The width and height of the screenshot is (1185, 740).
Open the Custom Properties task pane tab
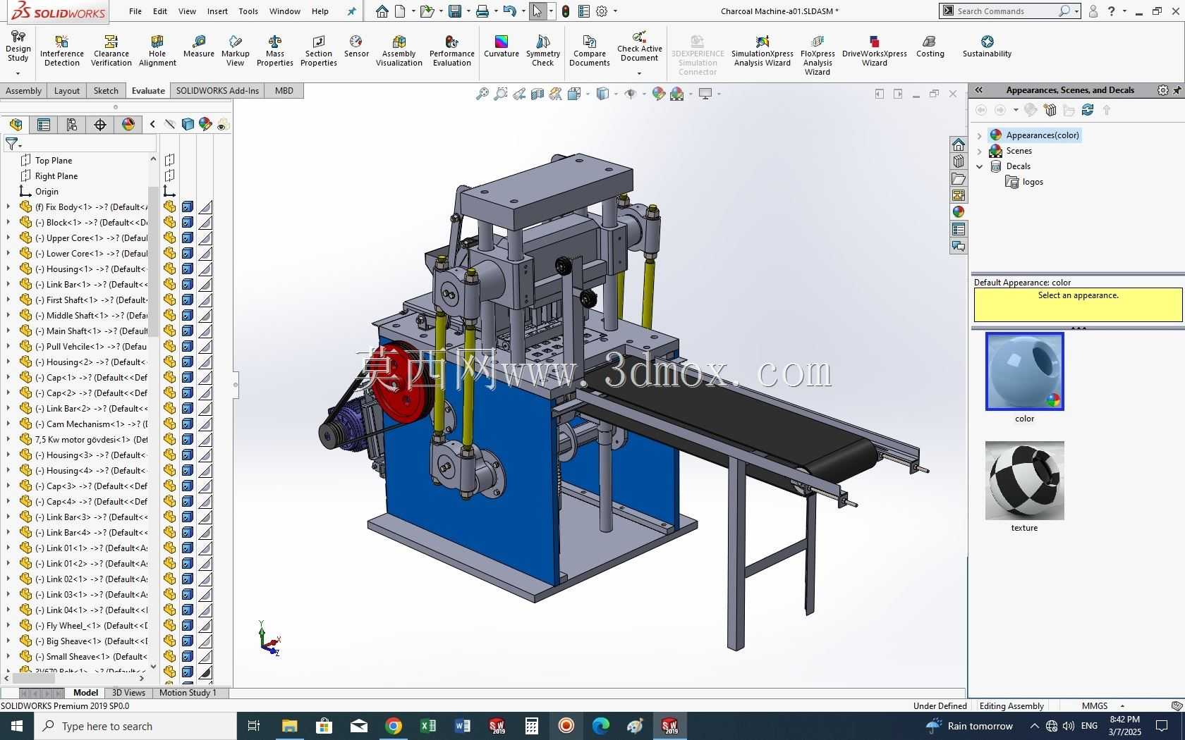click(959, 229)
